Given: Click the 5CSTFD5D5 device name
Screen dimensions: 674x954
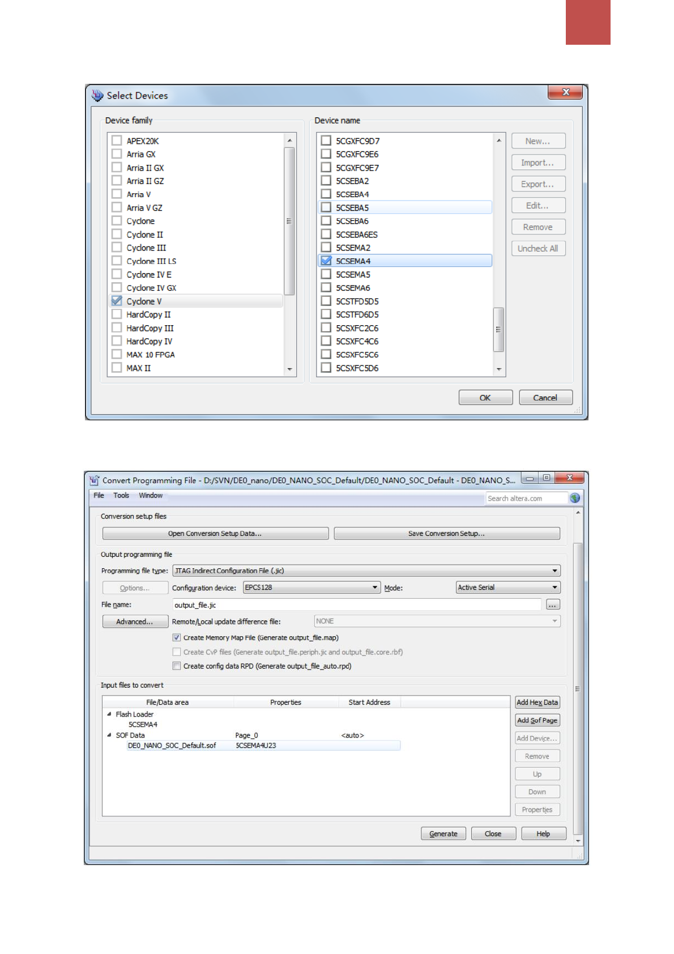Looking at the screenshot, I should pos(357,301).
